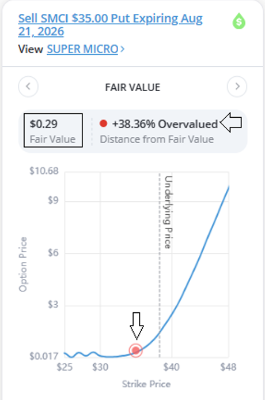Click the $0.29 Fair Value box
The width and height of the screenshot is (265, 400).
[x=53, y=130]
